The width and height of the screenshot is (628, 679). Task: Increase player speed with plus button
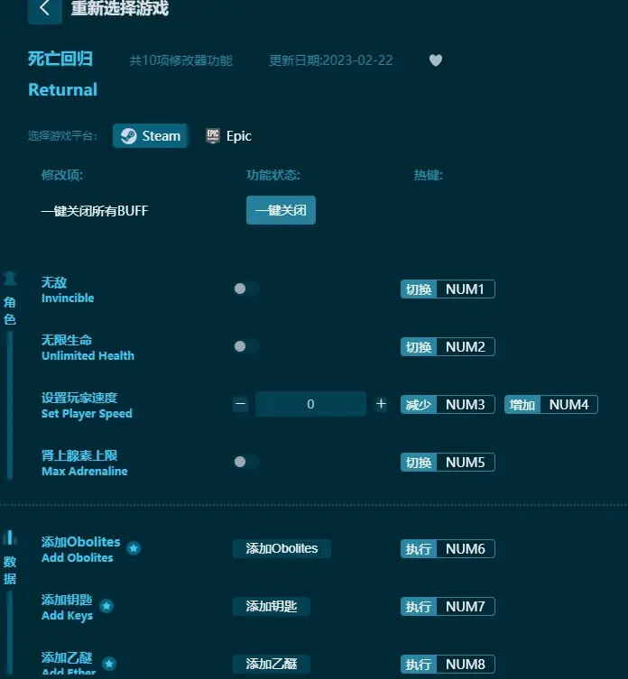[x=381, y=404]
